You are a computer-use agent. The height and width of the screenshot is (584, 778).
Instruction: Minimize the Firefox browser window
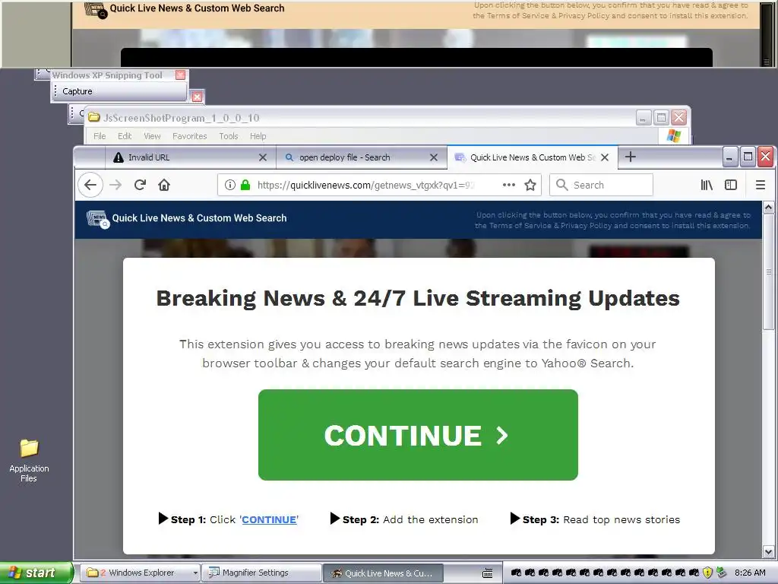729,157
